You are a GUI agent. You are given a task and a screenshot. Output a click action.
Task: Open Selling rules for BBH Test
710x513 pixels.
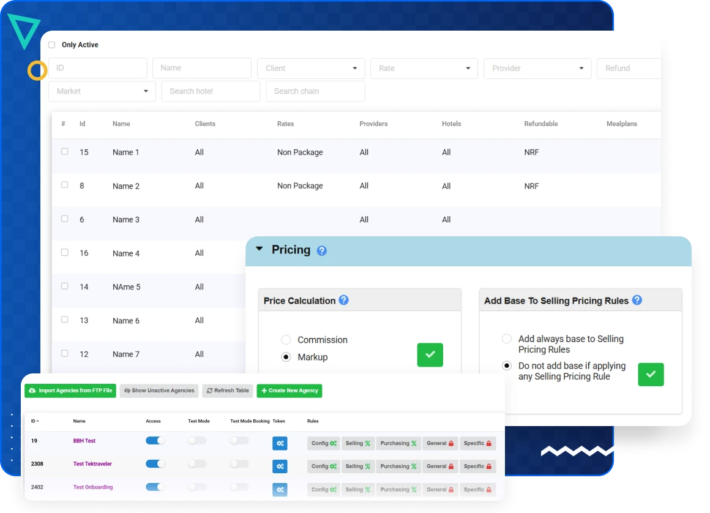point(357,443)
